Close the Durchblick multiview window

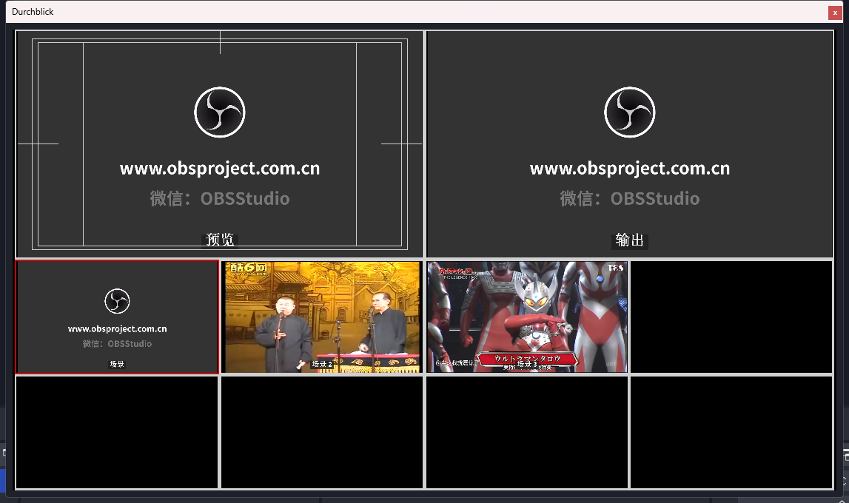tap(834, 13)
